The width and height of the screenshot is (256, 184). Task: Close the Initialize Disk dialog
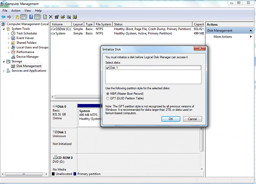click(200, 48)
